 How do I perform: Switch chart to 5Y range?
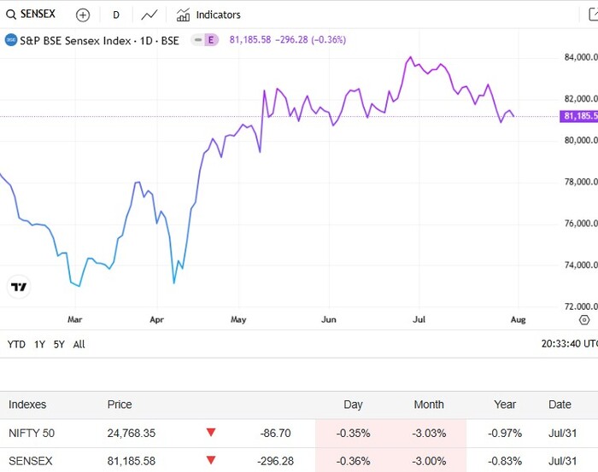(x=58, y=344)
